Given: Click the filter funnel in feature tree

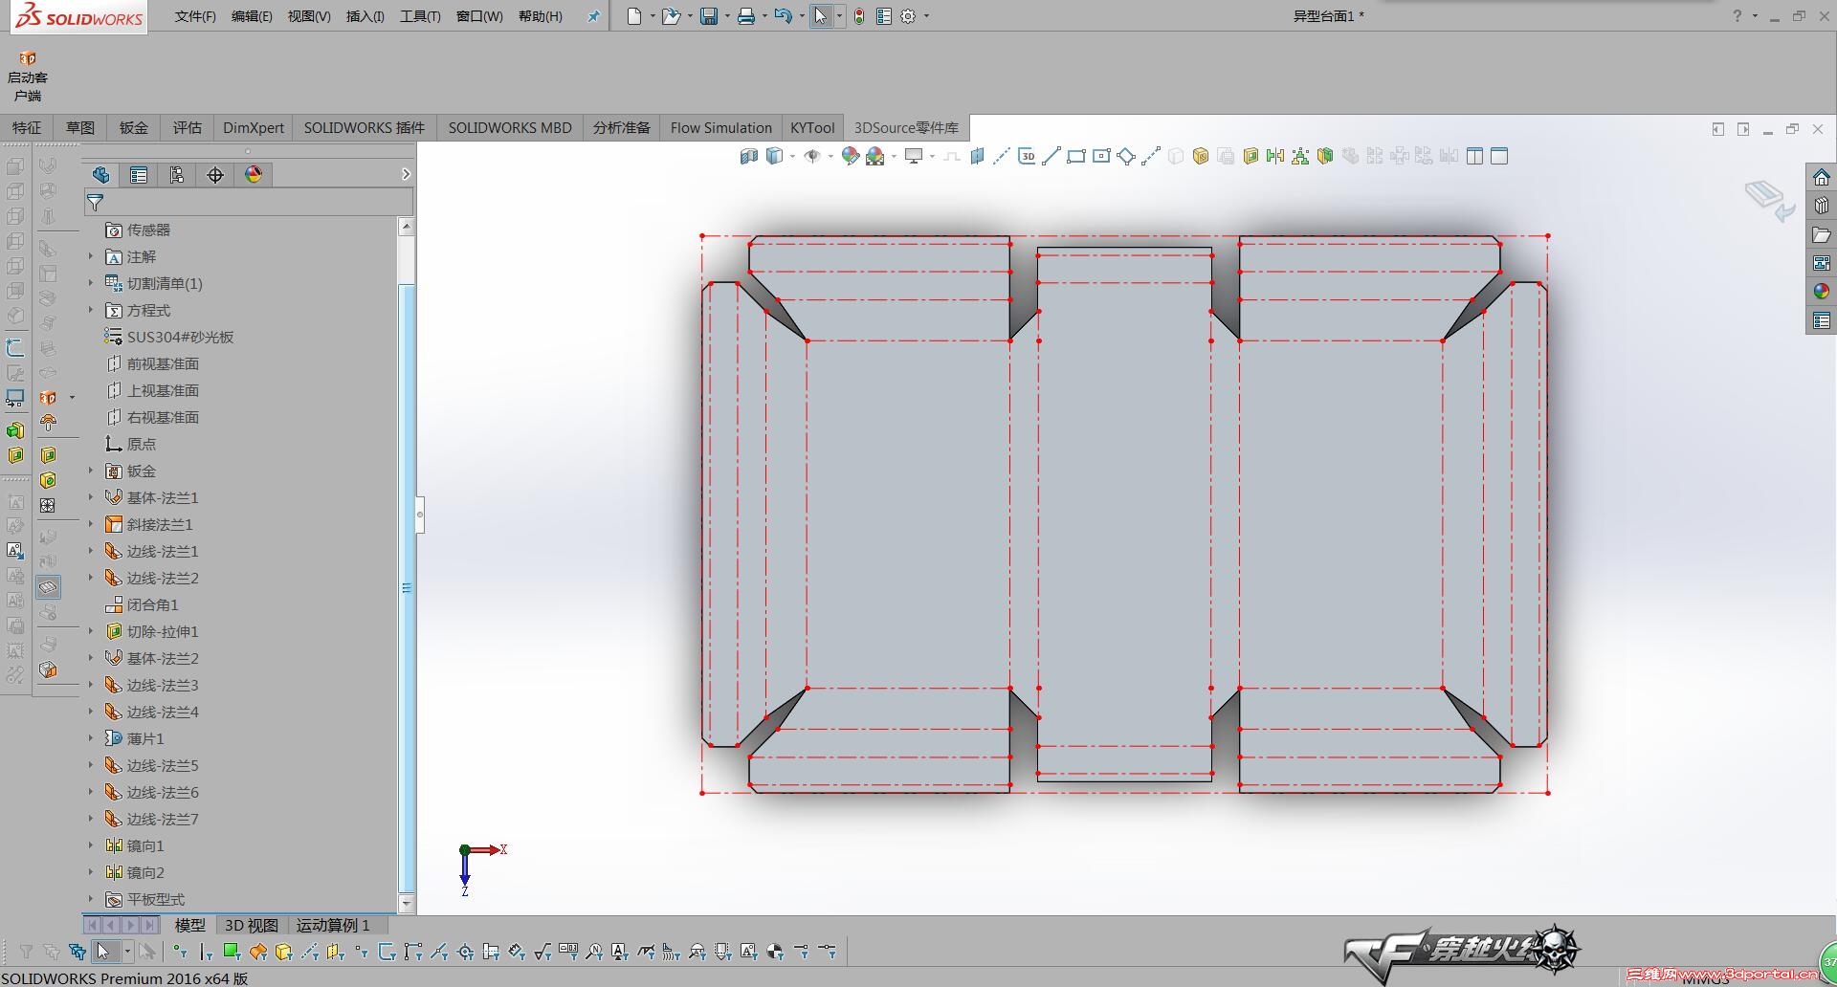Looking at the screenshot, I should point(95,202).
